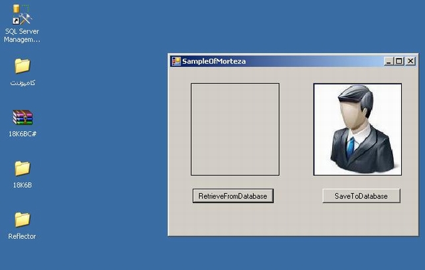
Task: Click the SampleOfMorteza window title icon
Action: (176, 62)
